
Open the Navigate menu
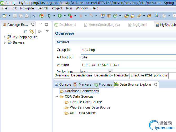tap(27, 8)
